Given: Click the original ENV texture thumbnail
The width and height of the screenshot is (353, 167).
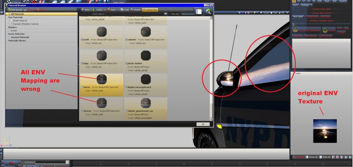Looking at the screenshot, I should coord(325,131).
